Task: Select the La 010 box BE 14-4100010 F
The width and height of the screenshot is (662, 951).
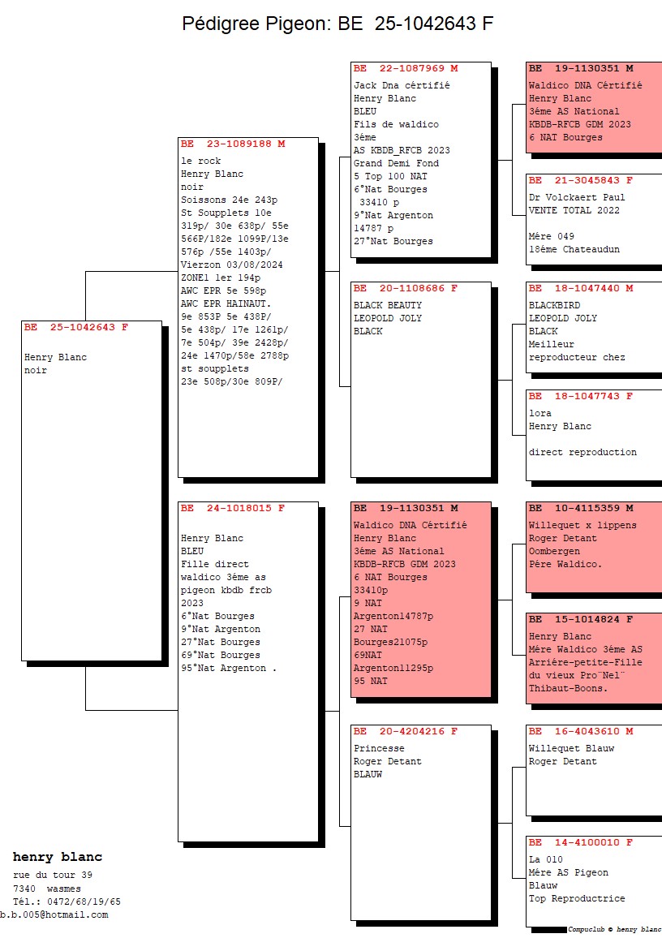Action: tap(594, 881)
